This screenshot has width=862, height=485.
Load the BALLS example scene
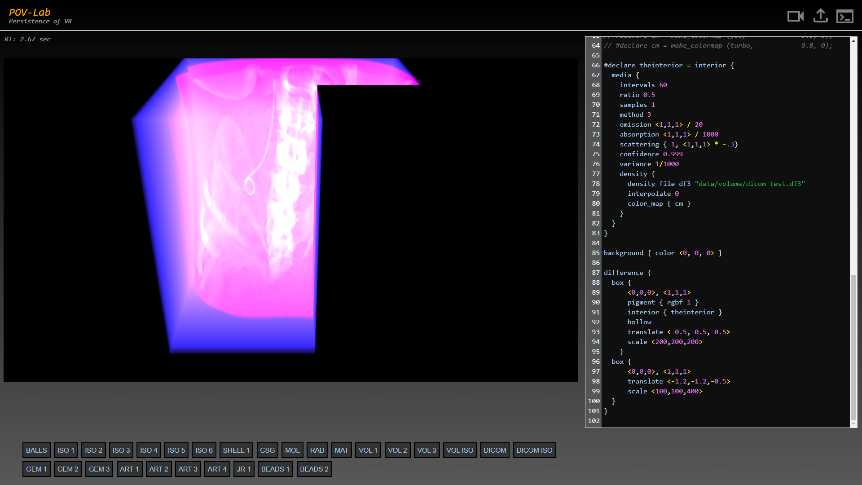36,450
